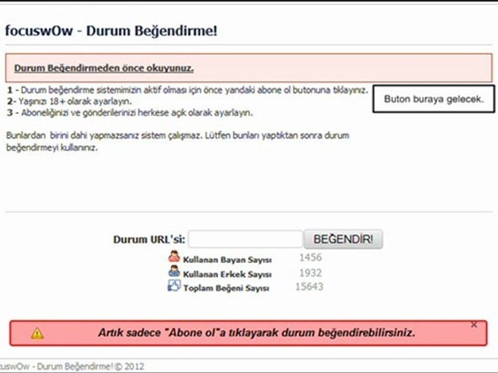Focus the Durum URL'si input field
Image resolution: width=498 pixels, height=373 pixels.
click(245, 239)
